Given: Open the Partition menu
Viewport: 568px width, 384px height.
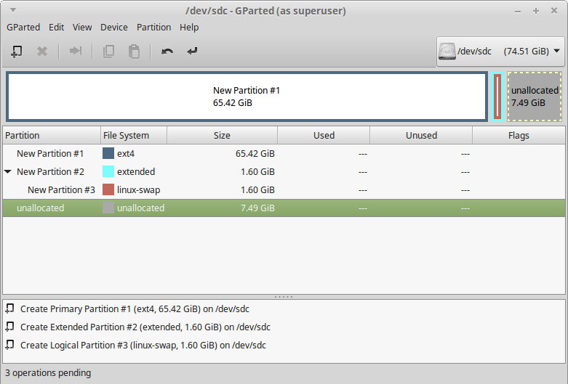Looking at the screenshot, I should click(x=154, y=28).
